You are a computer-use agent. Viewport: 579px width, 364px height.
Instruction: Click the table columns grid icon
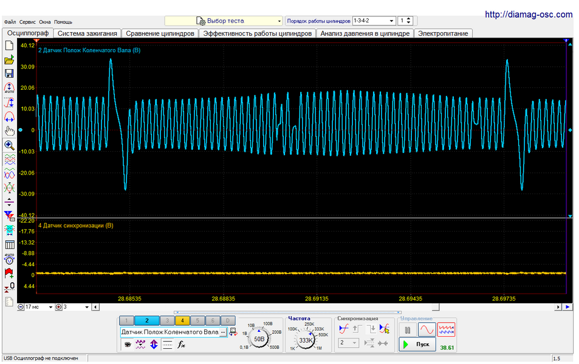tap(9, 244)
